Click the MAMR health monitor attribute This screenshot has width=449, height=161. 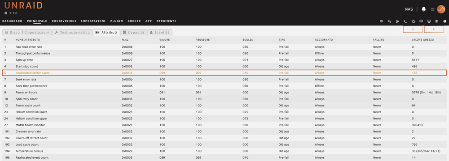click(30, 125)
